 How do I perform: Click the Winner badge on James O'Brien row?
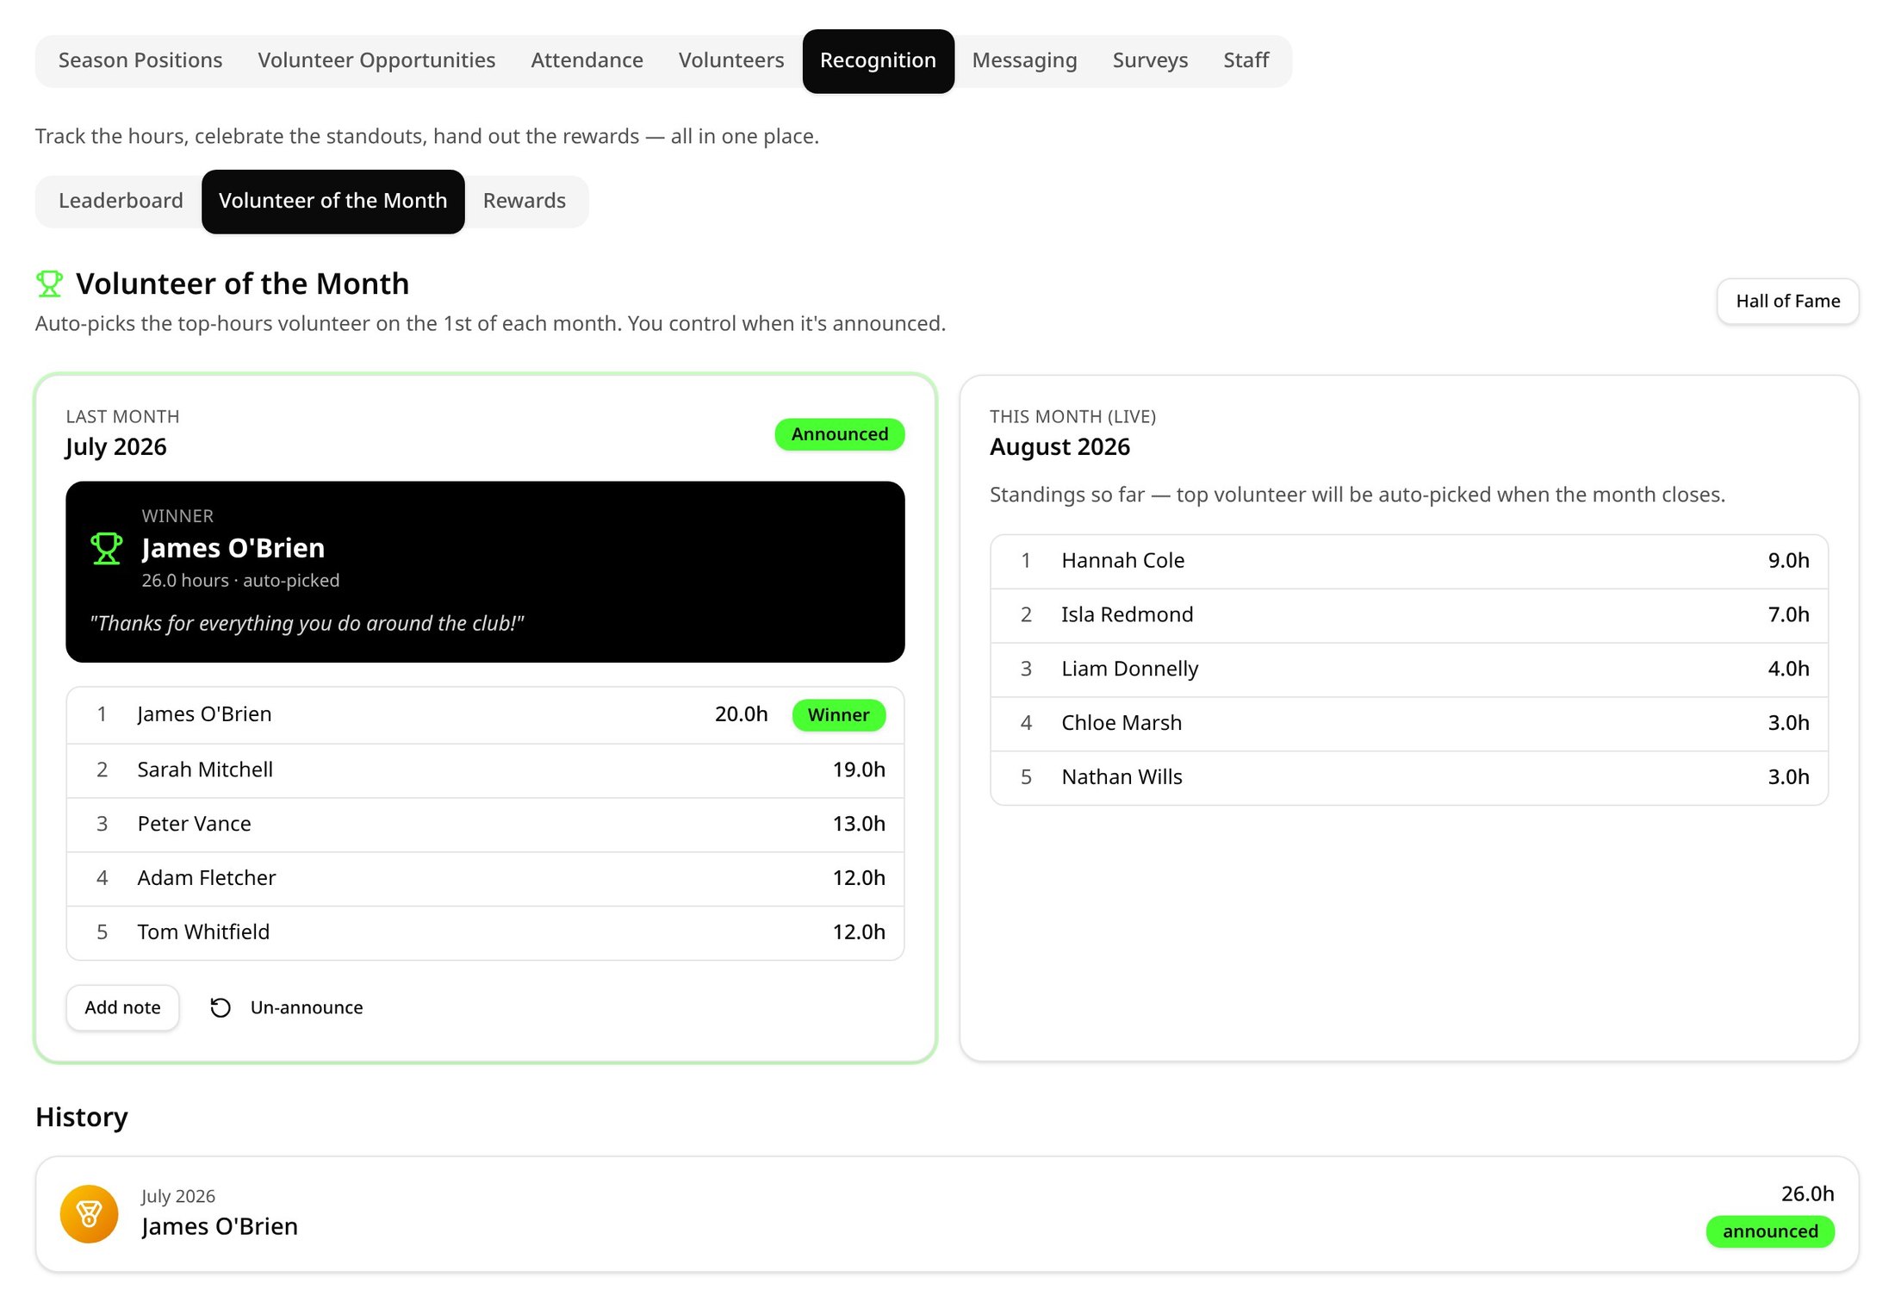click(838, 715)
